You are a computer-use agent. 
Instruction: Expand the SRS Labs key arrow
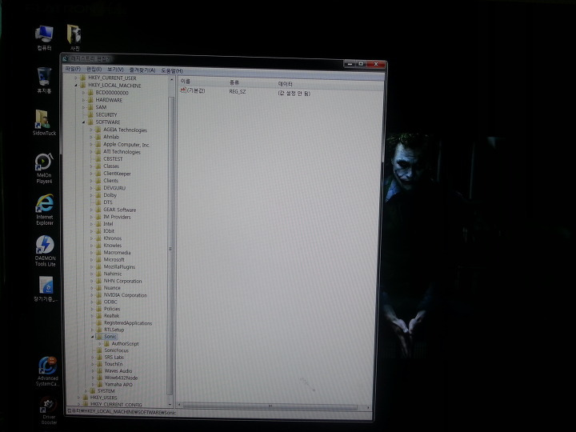(93, 357)
